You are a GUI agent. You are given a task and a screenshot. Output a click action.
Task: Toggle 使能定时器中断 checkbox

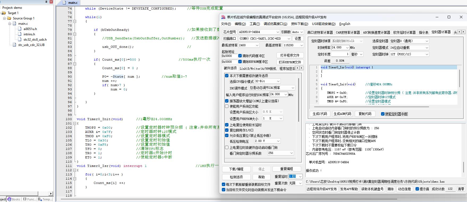[x=383, y=114]
